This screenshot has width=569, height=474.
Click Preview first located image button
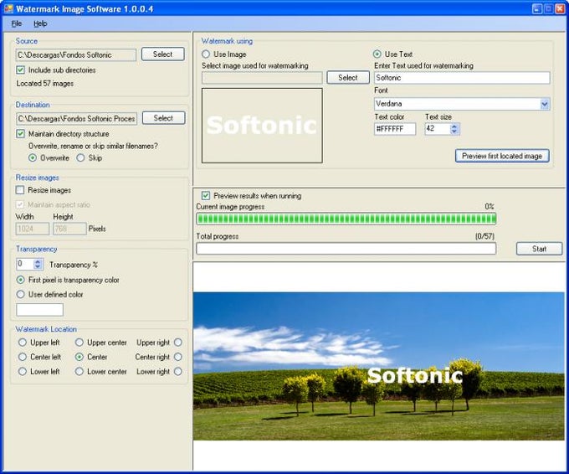(502, 156)
